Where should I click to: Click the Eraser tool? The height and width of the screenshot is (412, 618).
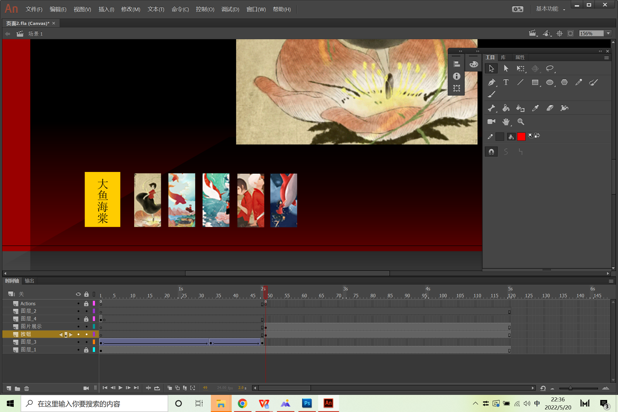(x=550, y=108)
